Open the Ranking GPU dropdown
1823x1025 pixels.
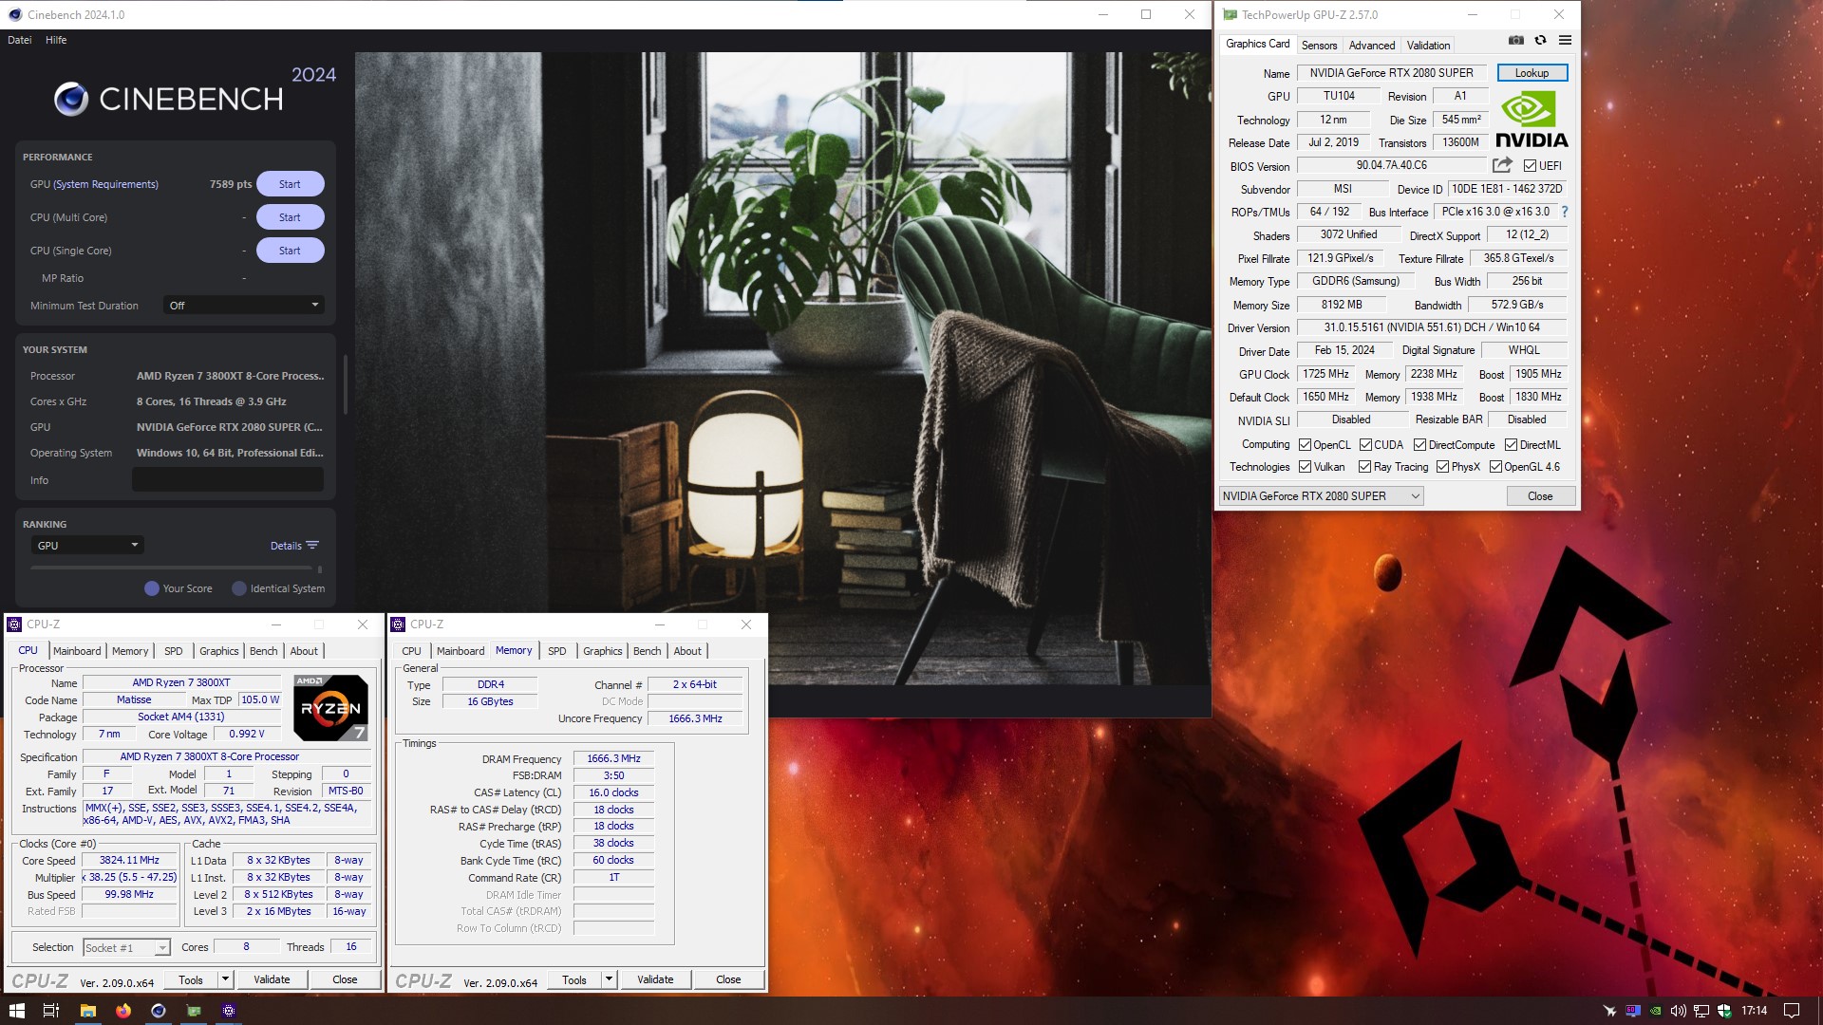(86, 546)
